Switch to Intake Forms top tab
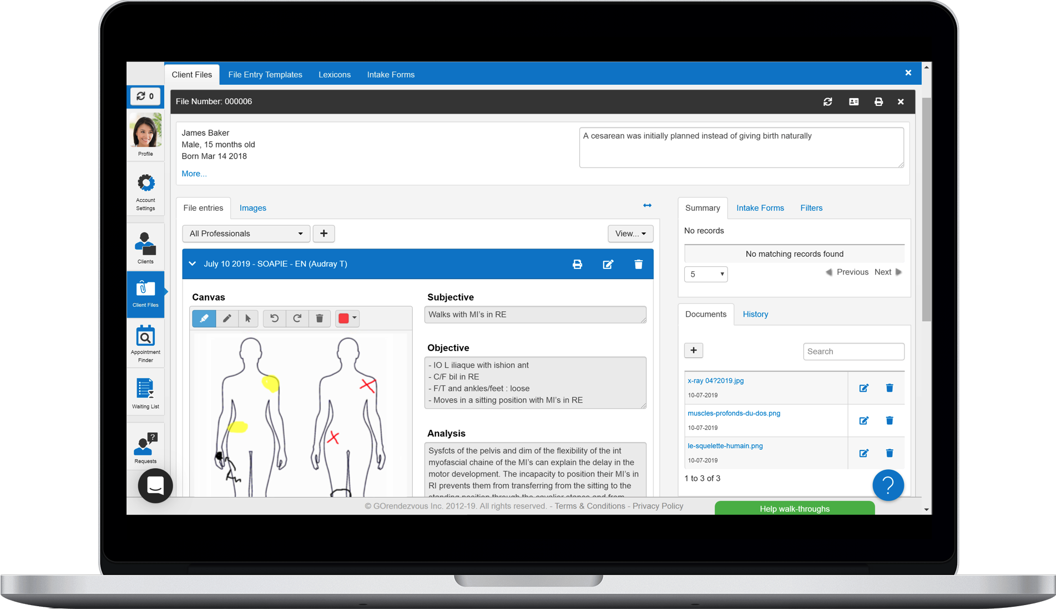The height and width of the screenshot is (609, 1056). tap(391, 74)
